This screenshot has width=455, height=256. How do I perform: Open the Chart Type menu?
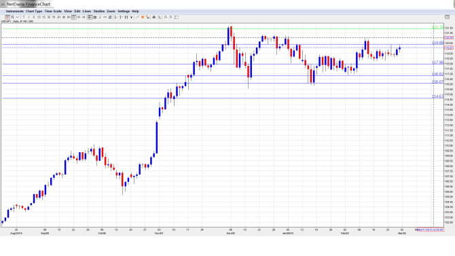tap(34, 11)
